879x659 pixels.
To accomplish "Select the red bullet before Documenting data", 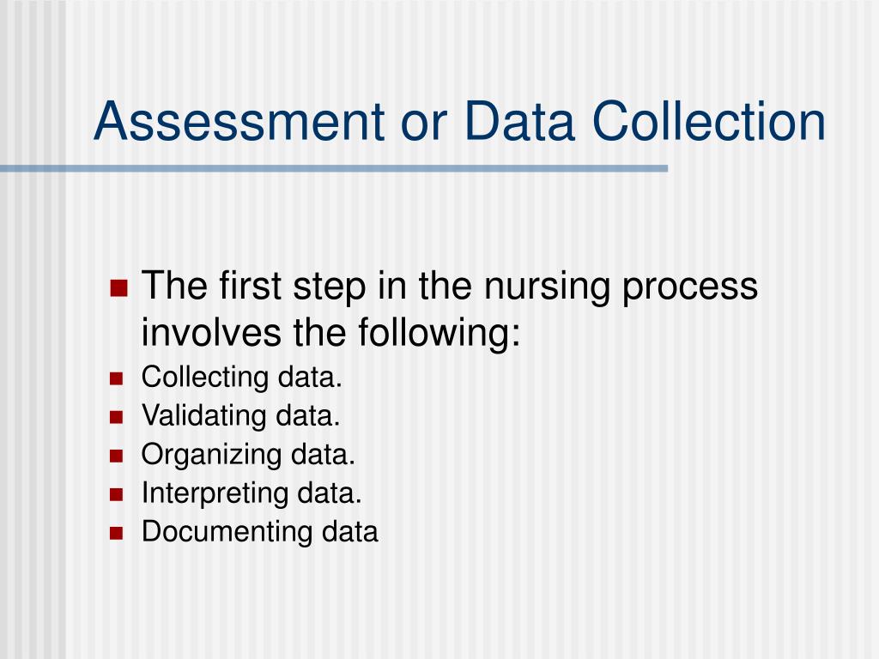I will (116, 533).
